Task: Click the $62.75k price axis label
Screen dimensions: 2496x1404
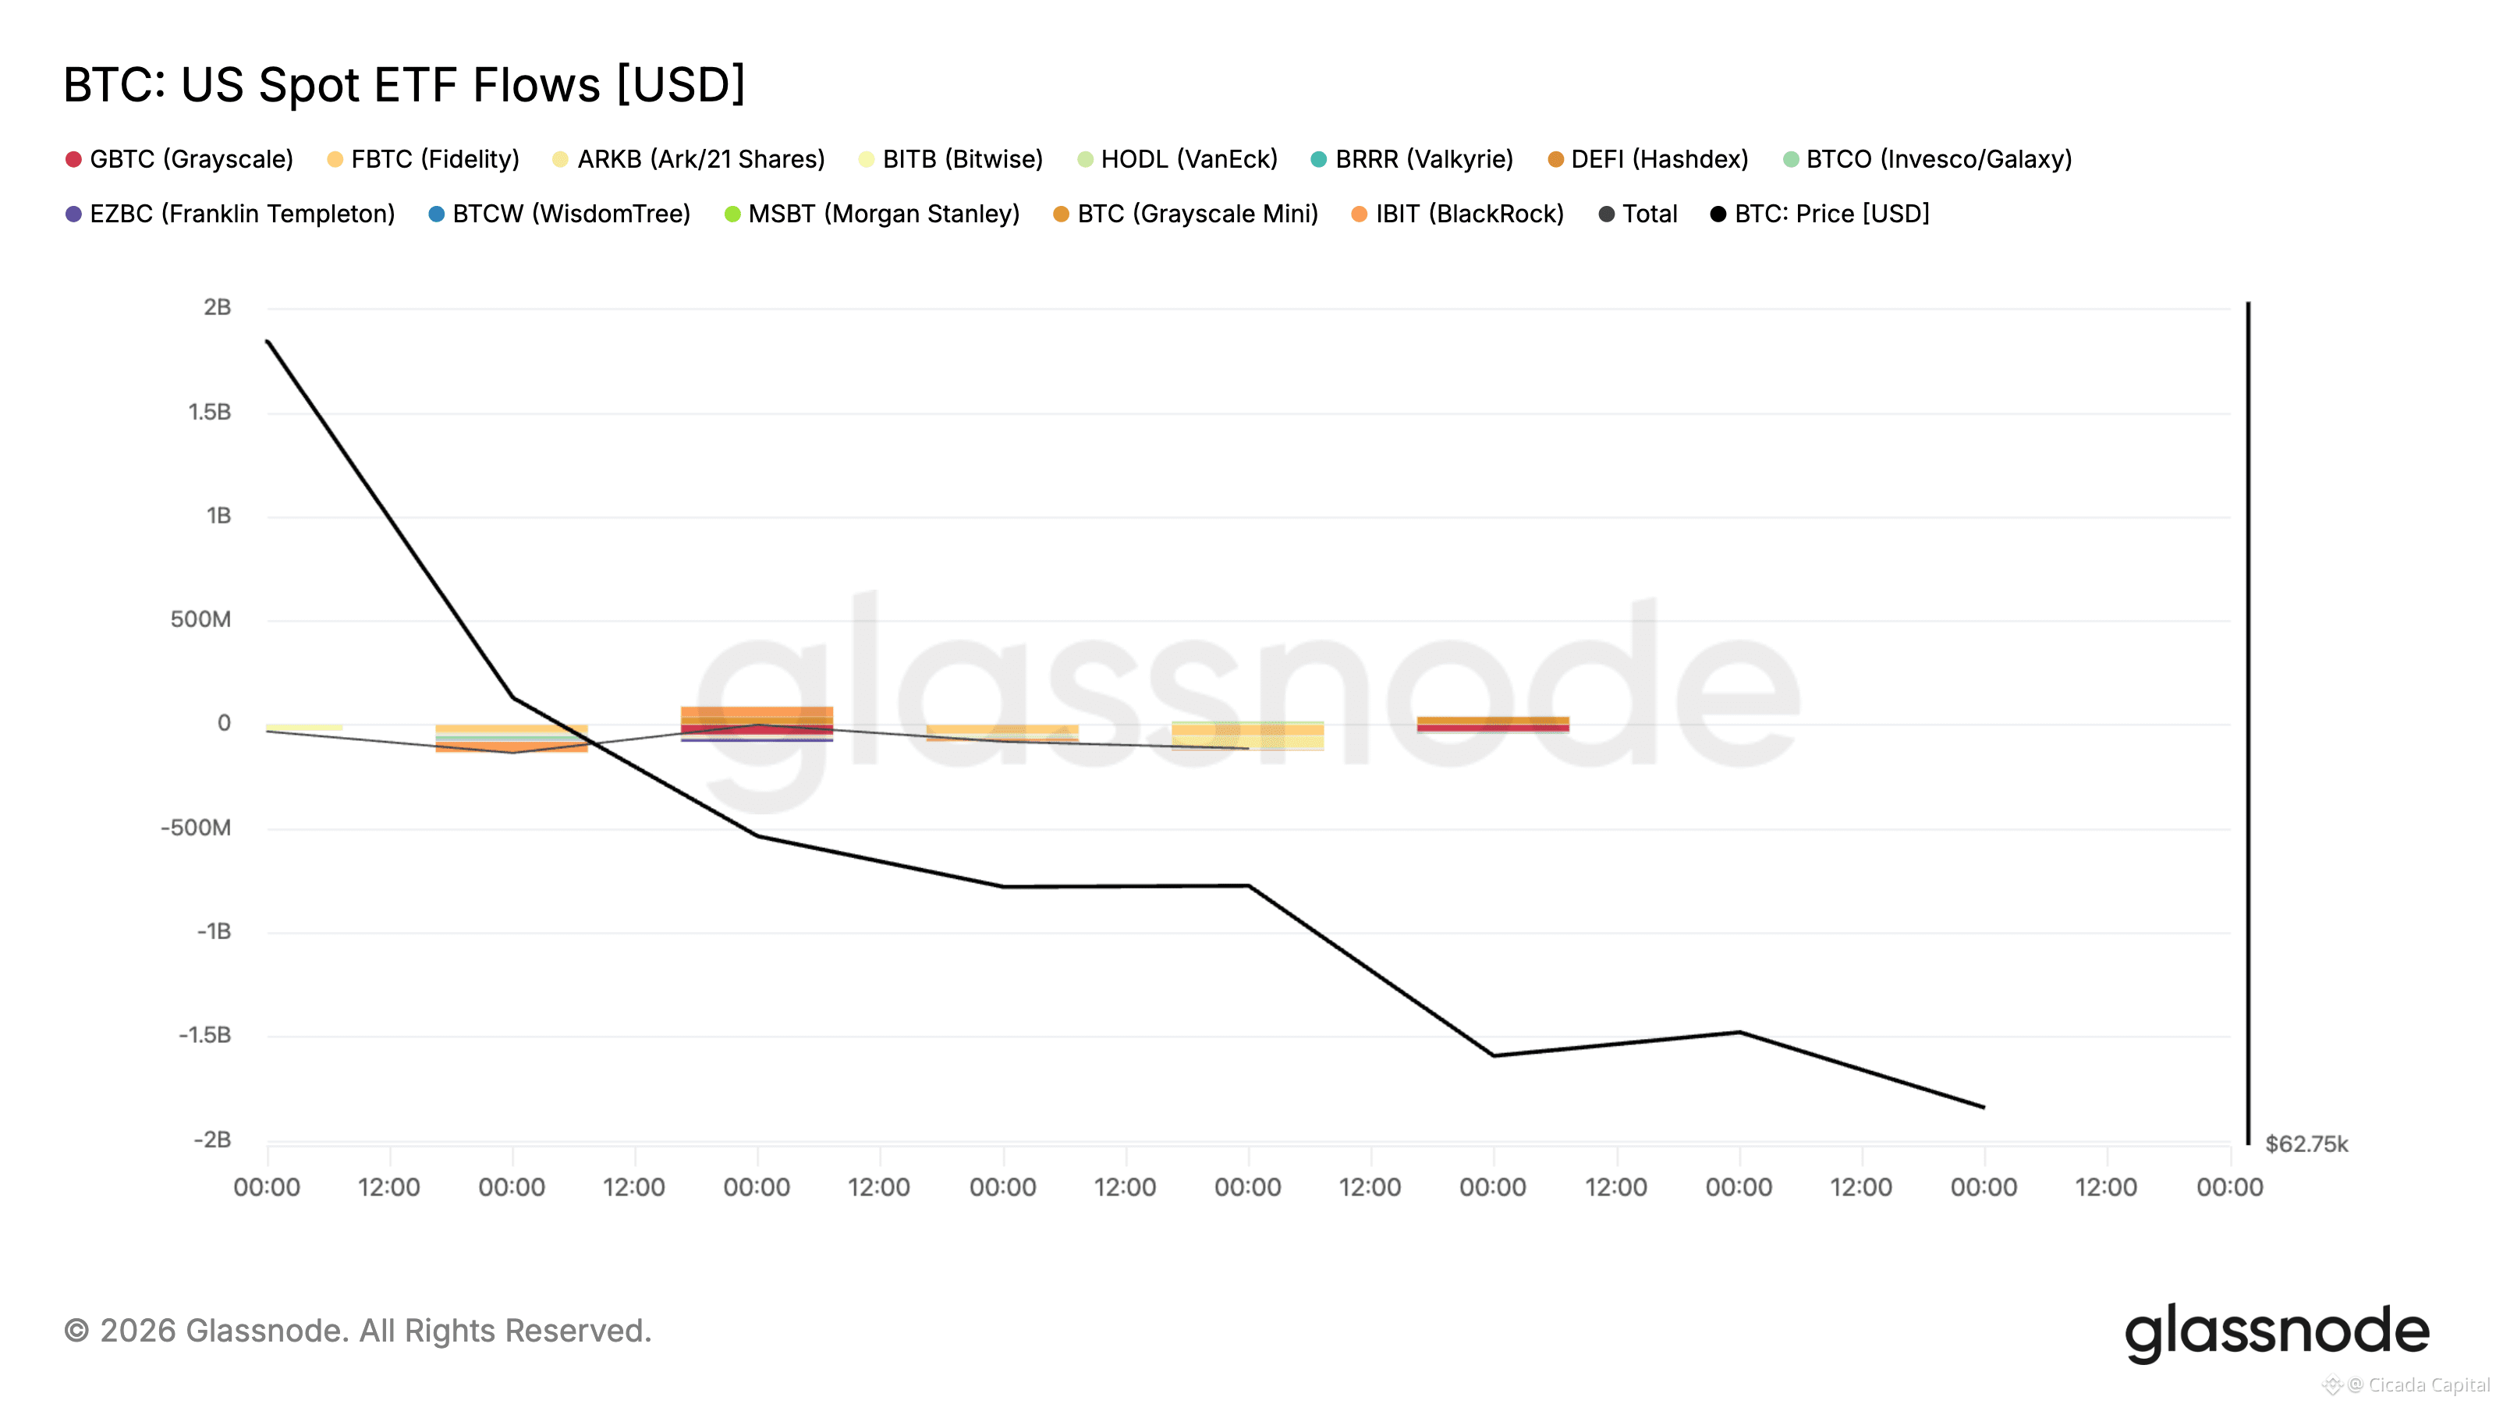Action: pos(2306,1144)
